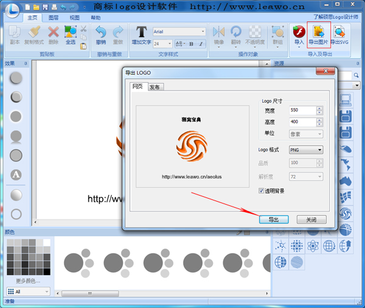The image size is (365, 308).
Task: Click the Select All (全选) icon
Action: 71,32
